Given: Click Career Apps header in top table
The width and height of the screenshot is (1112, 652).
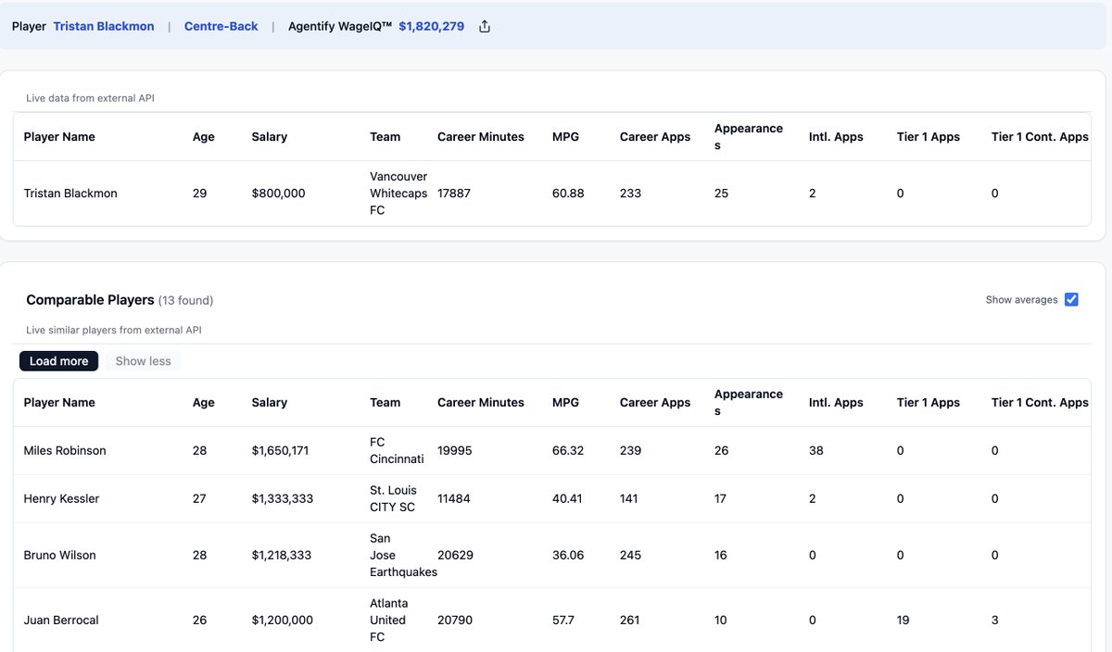Looking at the screenshot, I should pyautogui.click(x=655, y=137).
